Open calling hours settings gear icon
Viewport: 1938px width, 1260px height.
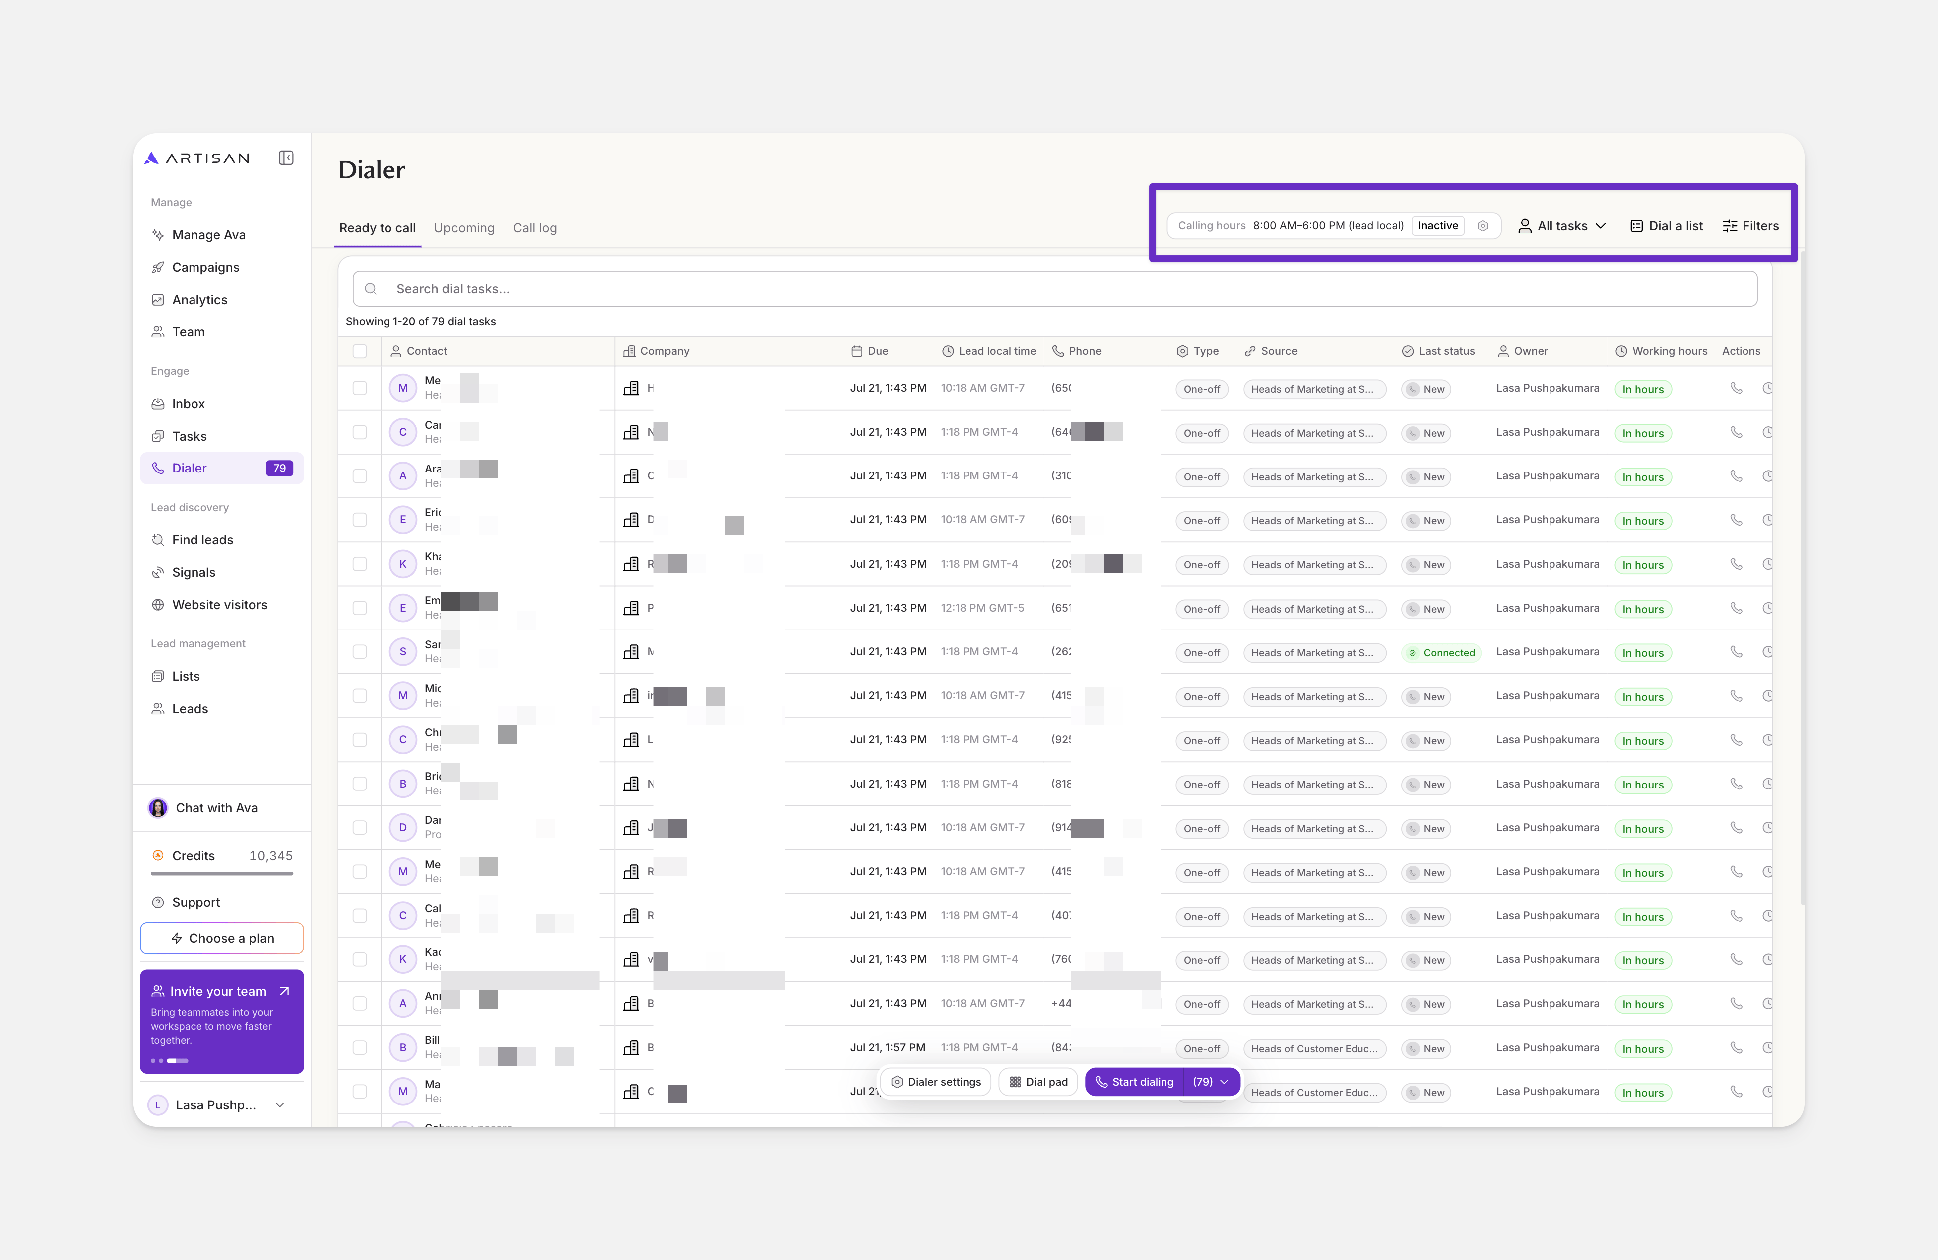click(x=1483, y=226)
